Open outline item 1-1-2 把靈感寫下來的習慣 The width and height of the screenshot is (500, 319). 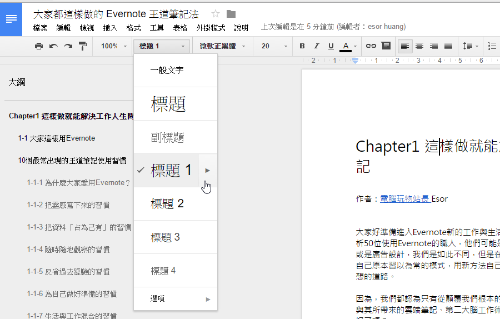click(68, 205)
